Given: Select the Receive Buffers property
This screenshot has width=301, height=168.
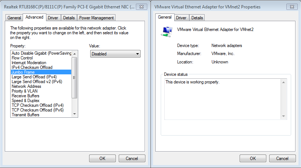Looking at the screenshot, I should click(41, 96).
